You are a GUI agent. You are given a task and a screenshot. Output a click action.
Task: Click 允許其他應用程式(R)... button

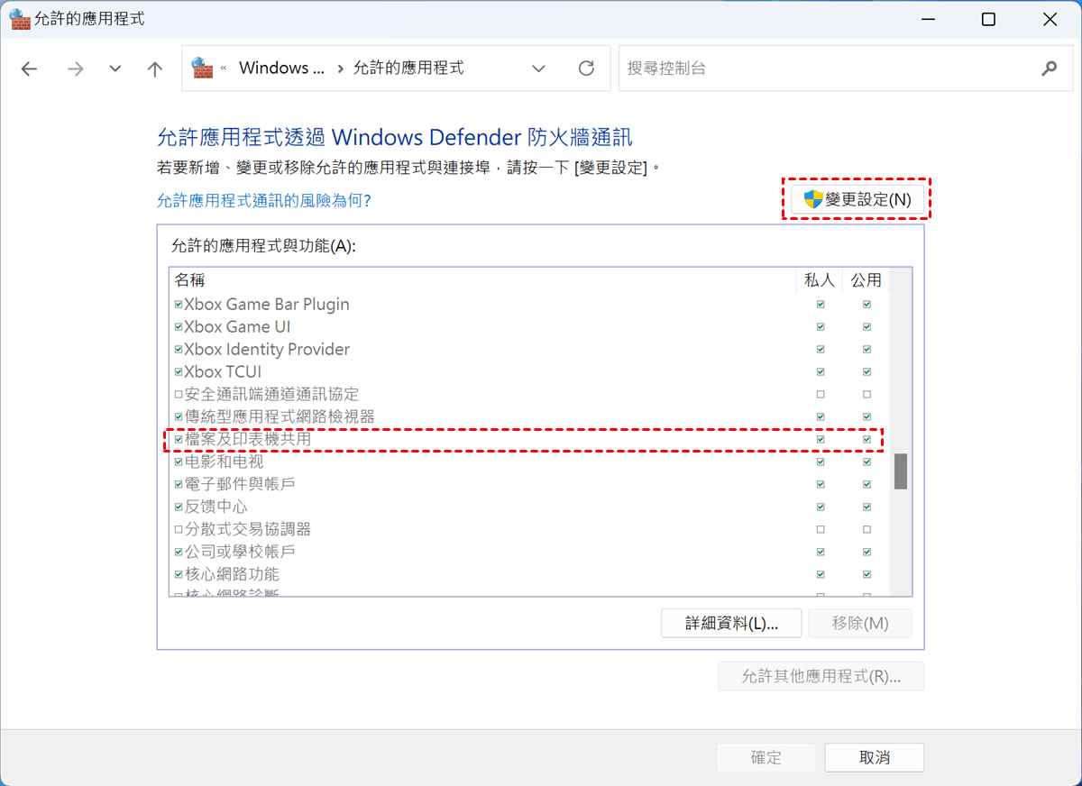click(x=821, y=676)
